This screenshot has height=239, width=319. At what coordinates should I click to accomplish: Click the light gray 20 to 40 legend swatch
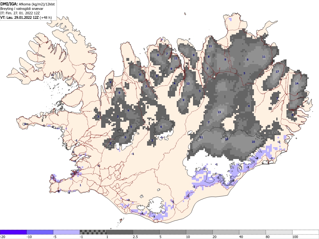(226, 232)
